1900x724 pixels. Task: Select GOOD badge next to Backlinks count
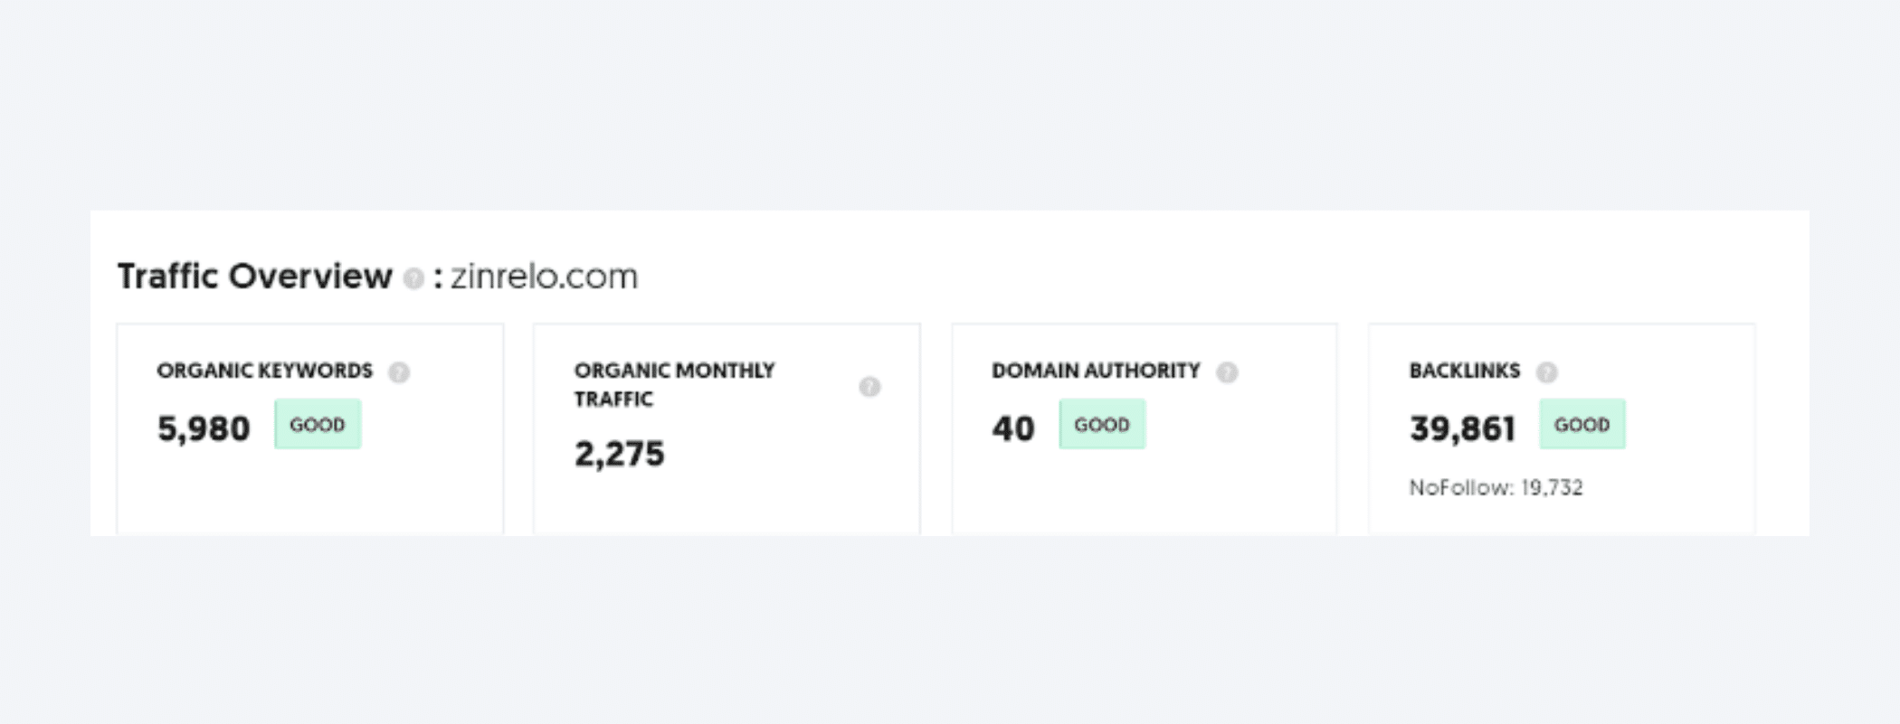pyautogui.click(x=1582, y=424)
